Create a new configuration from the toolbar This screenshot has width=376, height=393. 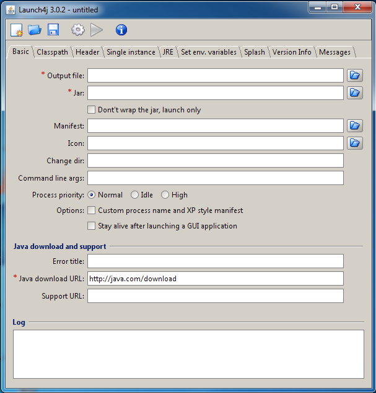pos(17,30)
